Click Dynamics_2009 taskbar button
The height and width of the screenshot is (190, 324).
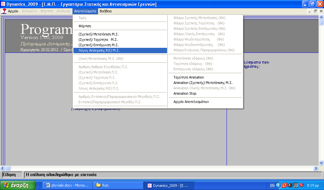coord(169,185)
